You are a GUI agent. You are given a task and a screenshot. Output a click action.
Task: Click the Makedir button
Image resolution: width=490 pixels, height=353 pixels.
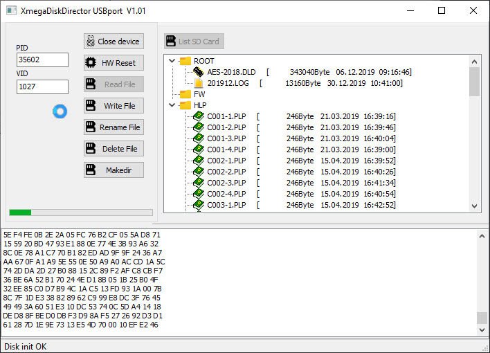114,170
